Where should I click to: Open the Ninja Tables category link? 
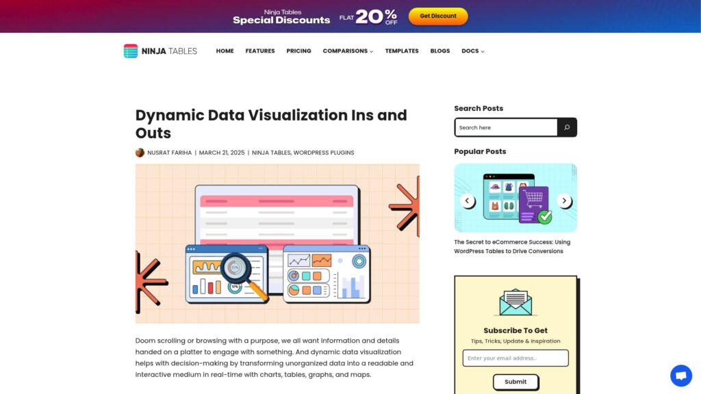pos(271,153)
